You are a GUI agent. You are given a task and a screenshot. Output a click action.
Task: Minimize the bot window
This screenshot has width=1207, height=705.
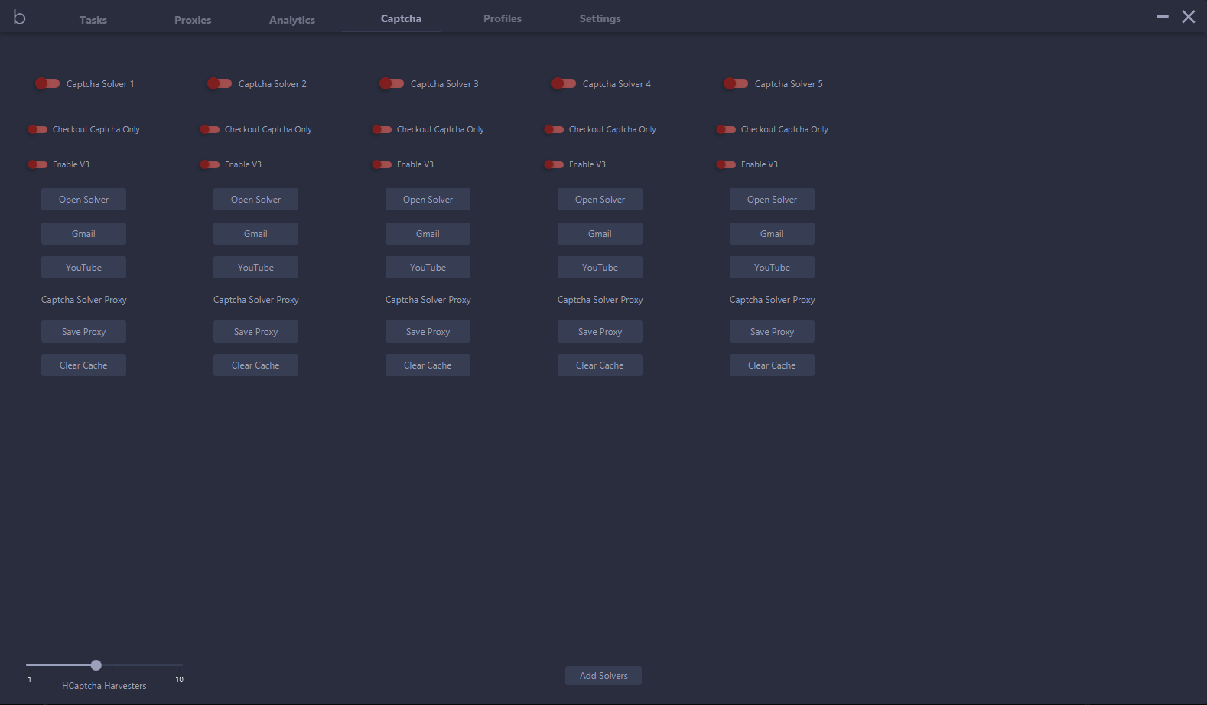pos(1162,16)
